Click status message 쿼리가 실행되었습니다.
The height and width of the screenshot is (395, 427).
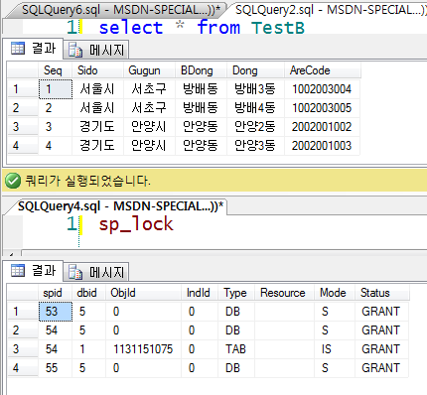click(x=87, y=181)
